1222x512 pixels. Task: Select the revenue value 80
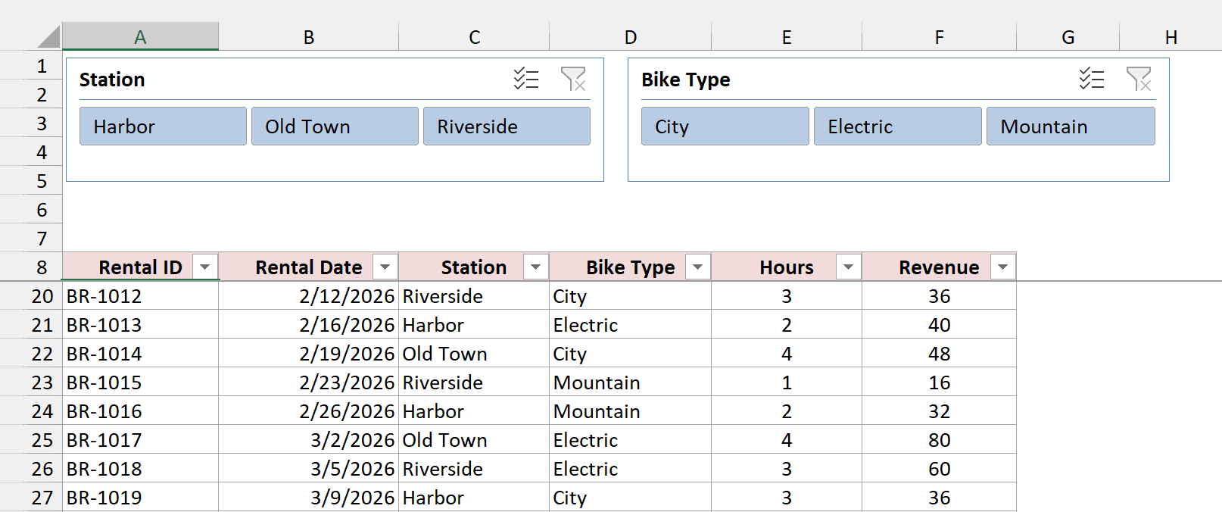point(939,440)
